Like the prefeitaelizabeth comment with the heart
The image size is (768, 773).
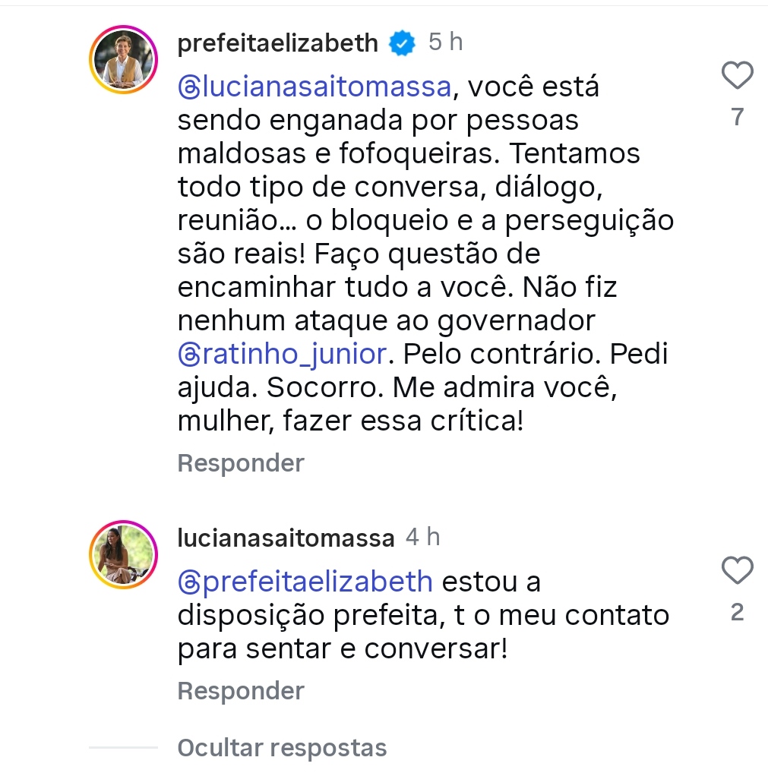[x=736, y=75]
